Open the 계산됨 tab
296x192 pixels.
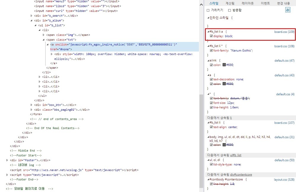pyautogui.click(x=230, y=3)
